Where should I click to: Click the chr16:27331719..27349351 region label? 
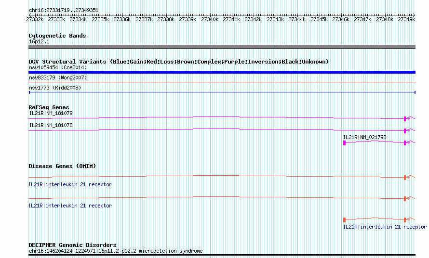[64, 10]
